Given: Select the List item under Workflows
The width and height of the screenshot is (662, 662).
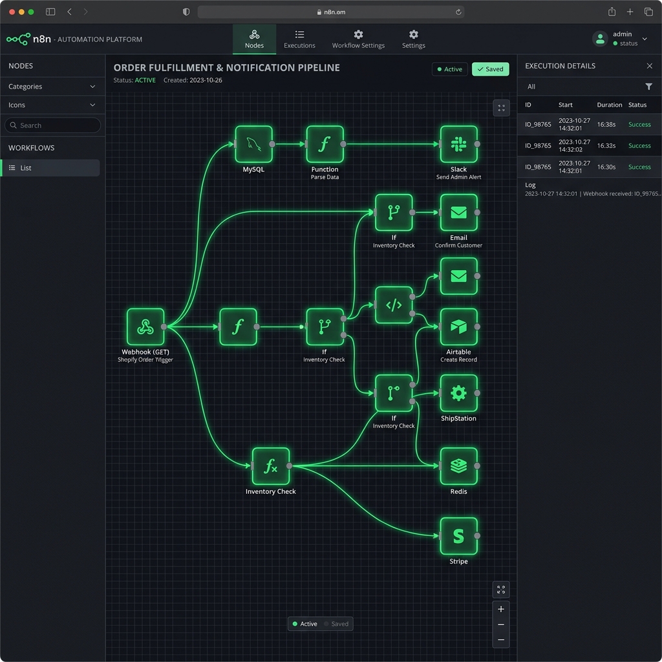Looking at the screenshot, I should (50, 167).
